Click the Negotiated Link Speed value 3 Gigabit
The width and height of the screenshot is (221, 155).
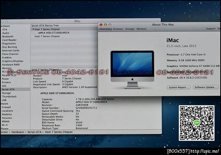pos(67,84)
